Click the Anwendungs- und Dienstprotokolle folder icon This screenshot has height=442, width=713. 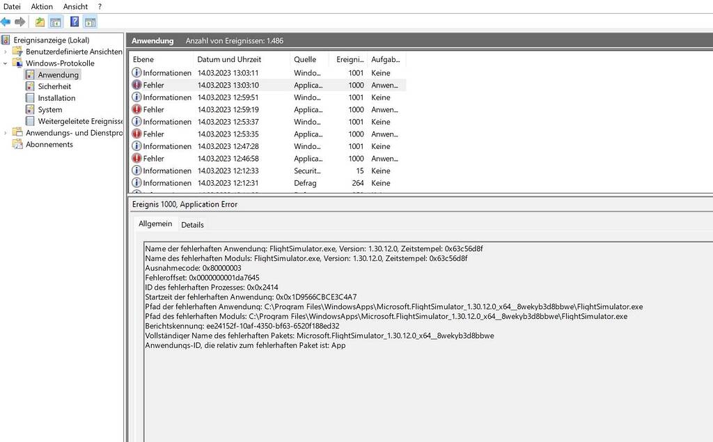click(x=17, y=132)
